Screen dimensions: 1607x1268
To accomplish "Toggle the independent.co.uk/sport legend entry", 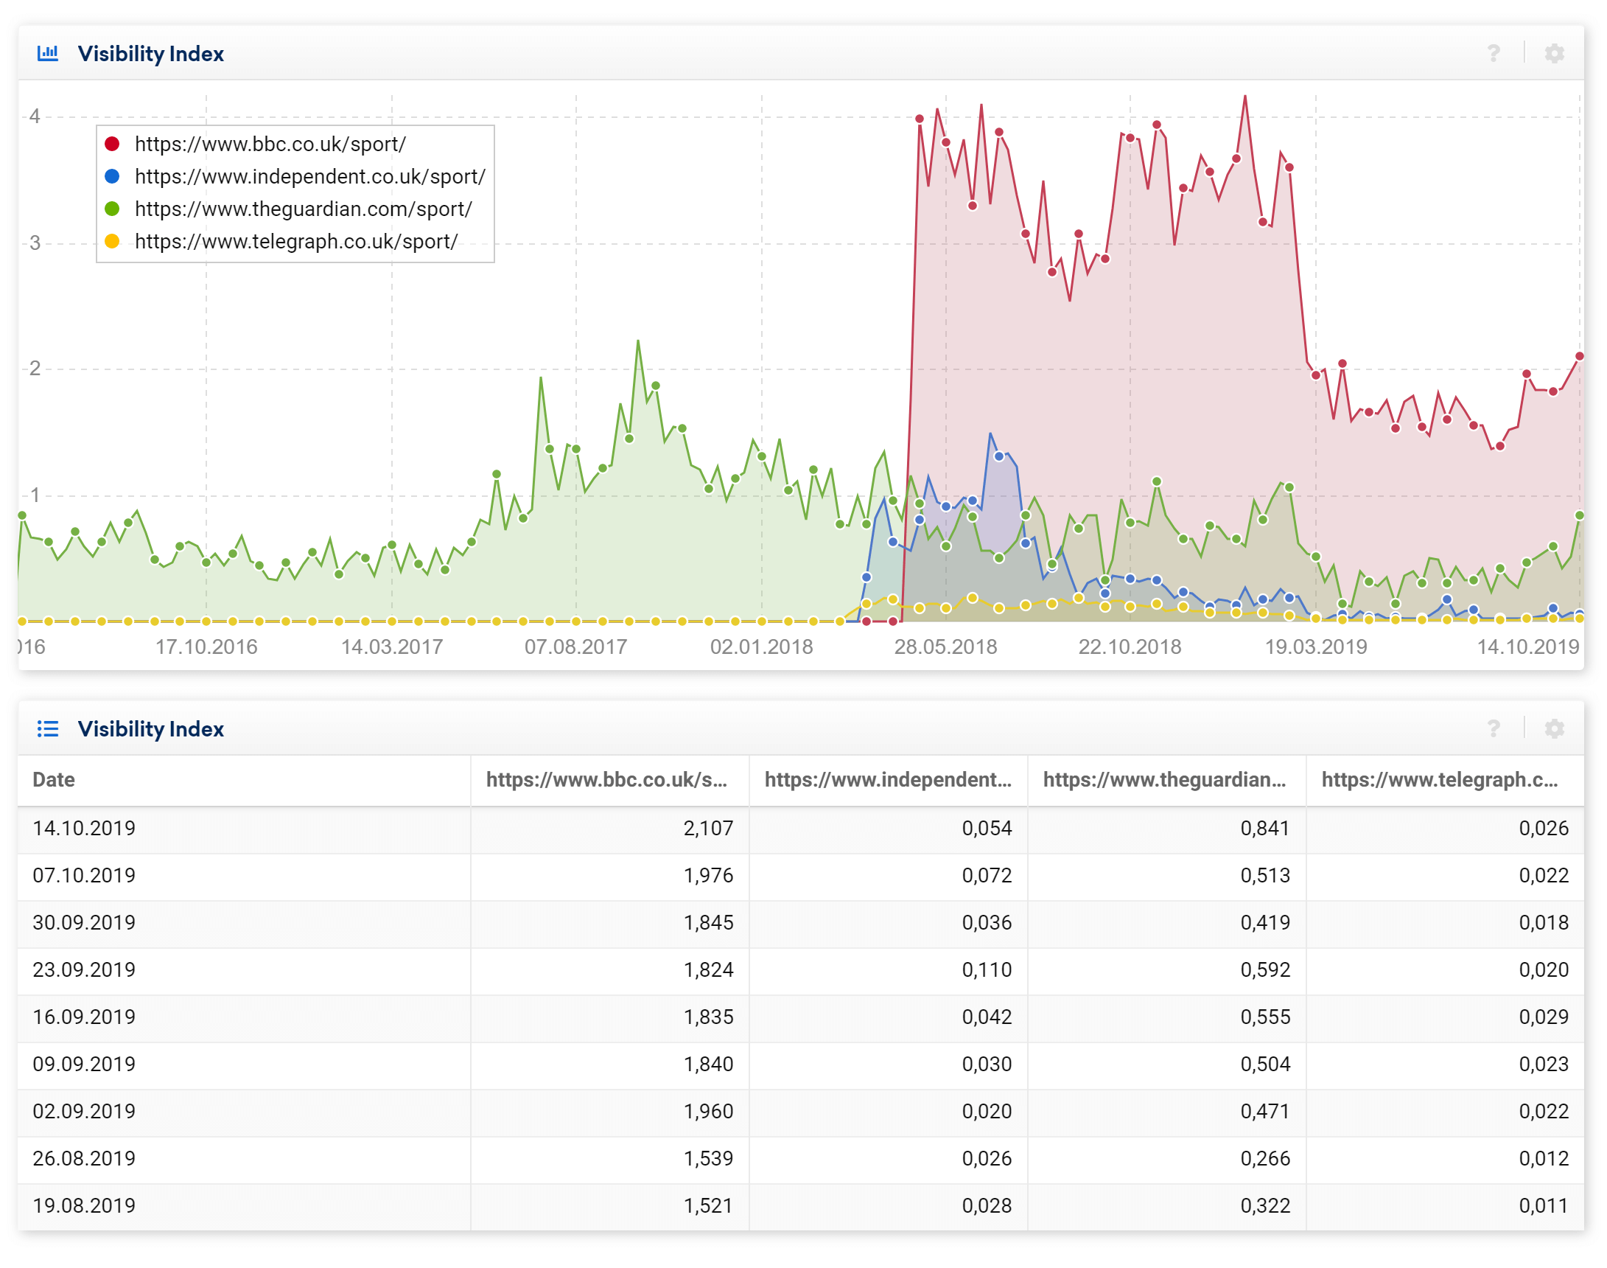I will pos(295,177).
